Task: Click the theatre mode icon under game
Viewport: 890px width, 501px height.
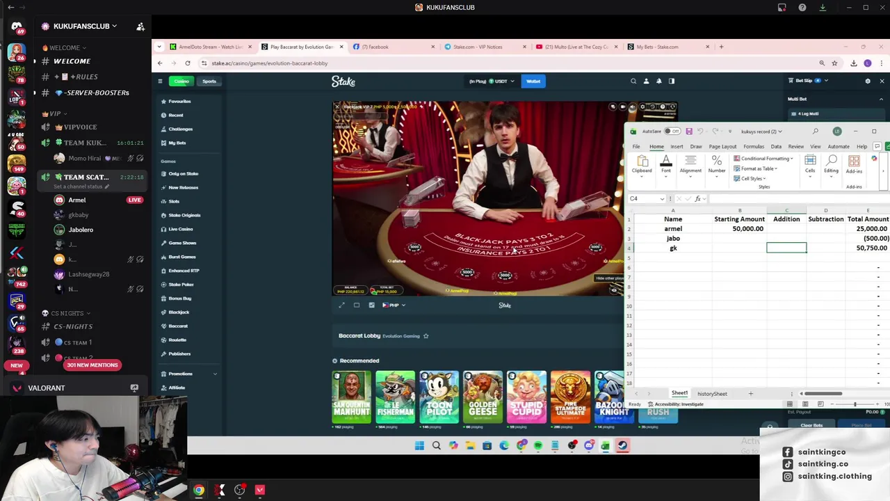Action: point(357,305)
